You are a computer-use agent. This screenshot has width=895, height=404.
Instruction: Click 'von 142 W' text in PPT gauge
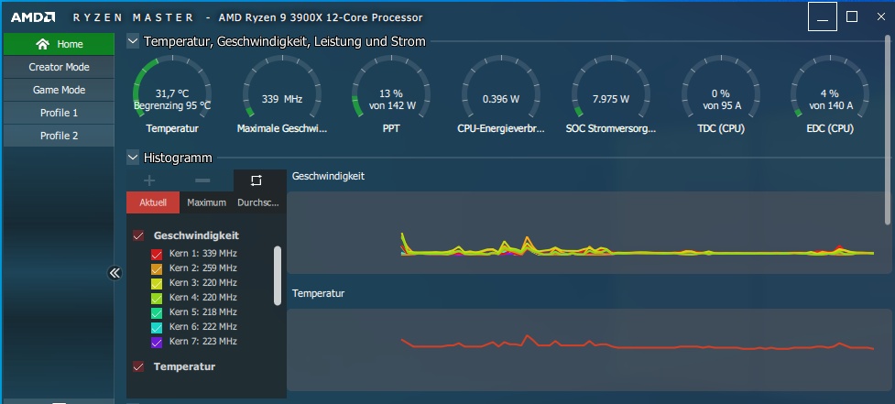click(391, 105)
